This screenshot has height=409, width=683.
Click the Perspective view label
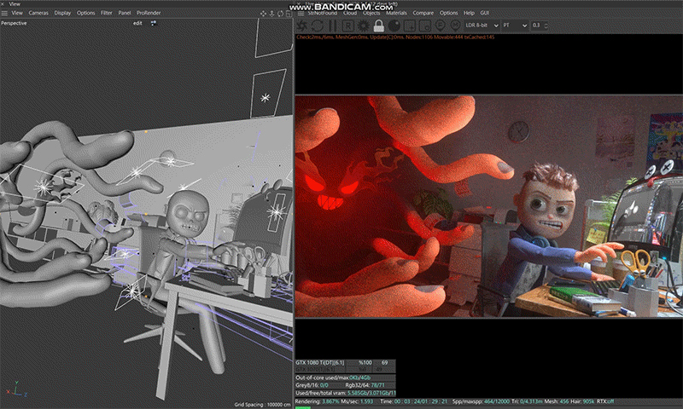pyautogui.click(x=14, y=23)
